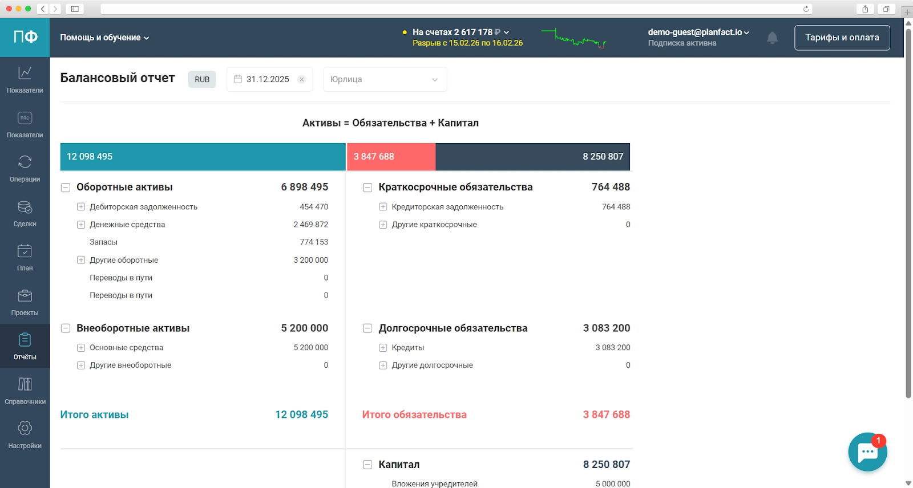Click the calendar icon in date field
Image resolution: width=913 pixels, height=488 pixels.
click(238, 79)
